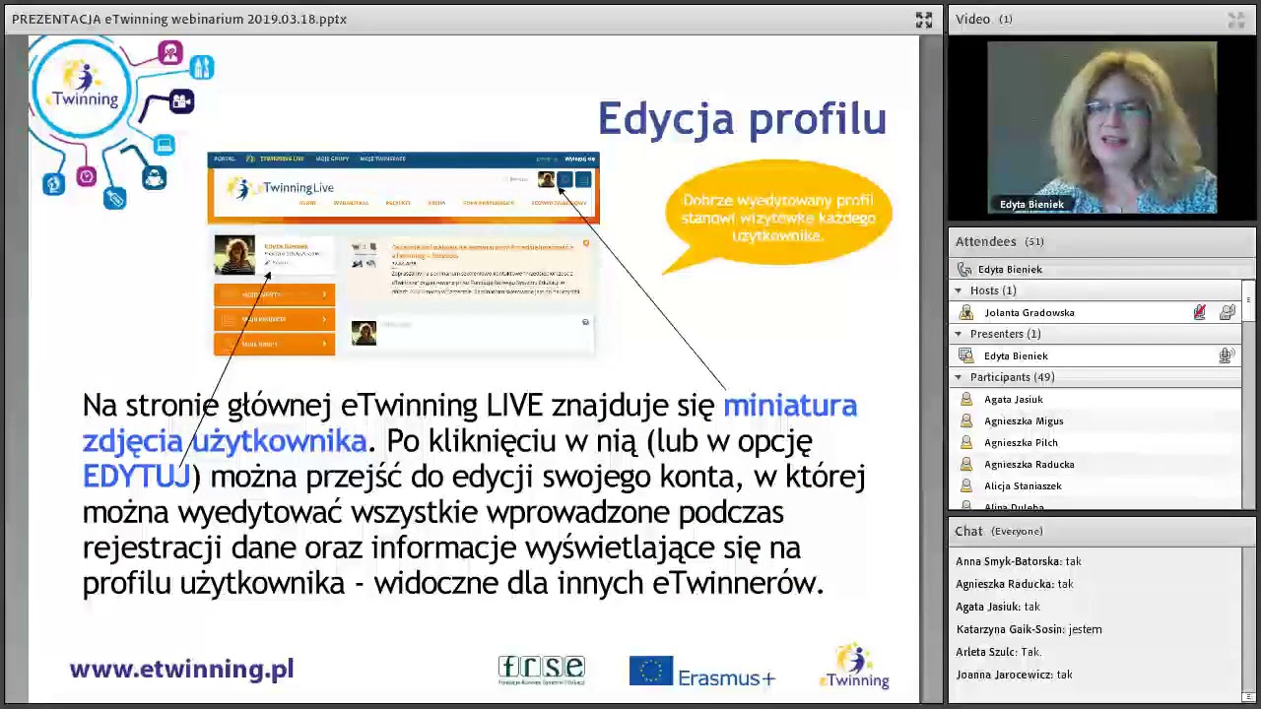Click the speaking microphone icon for Edyta Bieniek
The height and width of the screenshot is (709, 1261).
pos(1227,355)
